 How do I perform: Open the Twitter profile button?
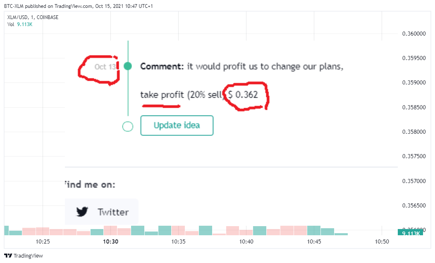coord(101,212)
